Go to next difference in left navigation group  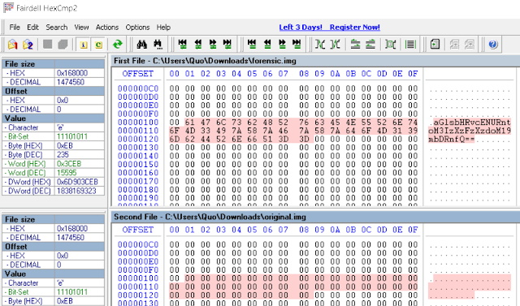click(213, 44)
